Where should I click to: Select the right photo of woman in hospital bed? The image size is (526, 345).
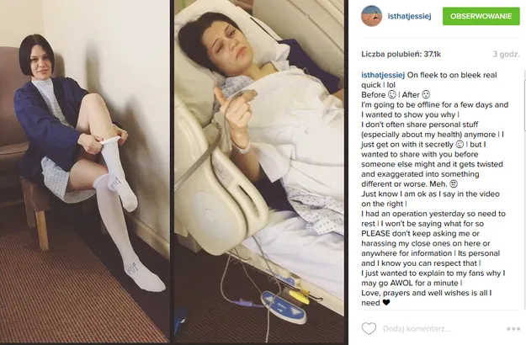click(x=259, y=172)
